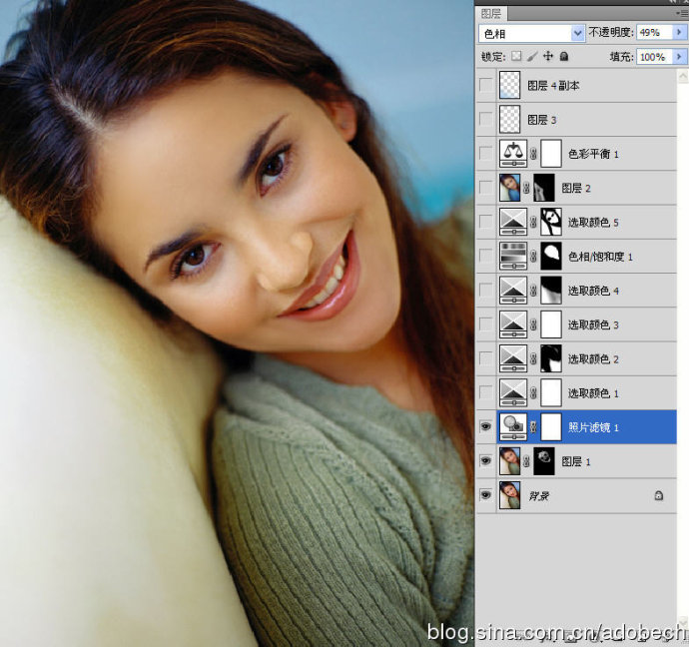Select the 选取颜色 5 layer mask

coord(551,222)
